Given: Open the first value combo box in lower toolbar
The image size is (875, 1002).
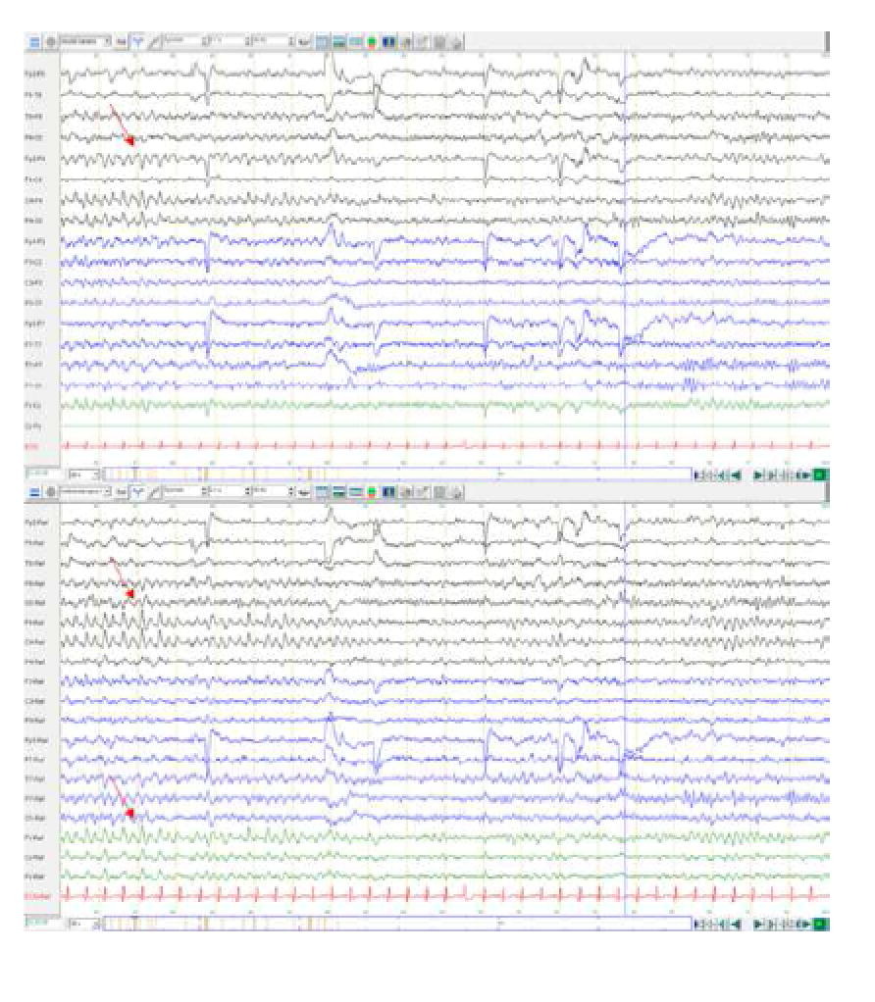Looking at the screenshot, I should 186,491.
